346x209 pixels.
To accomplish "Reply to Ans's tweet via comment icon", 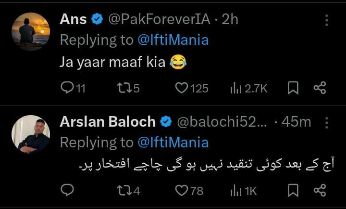I will tap(68, 88).
